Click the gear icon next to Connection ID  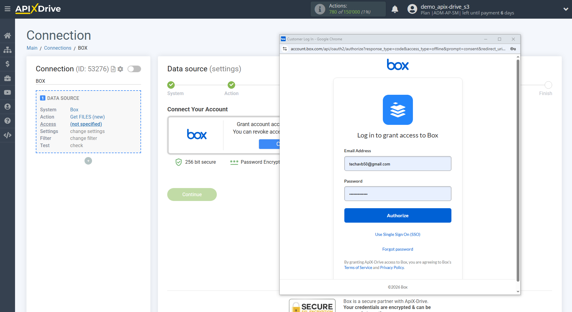click(120, 69)
